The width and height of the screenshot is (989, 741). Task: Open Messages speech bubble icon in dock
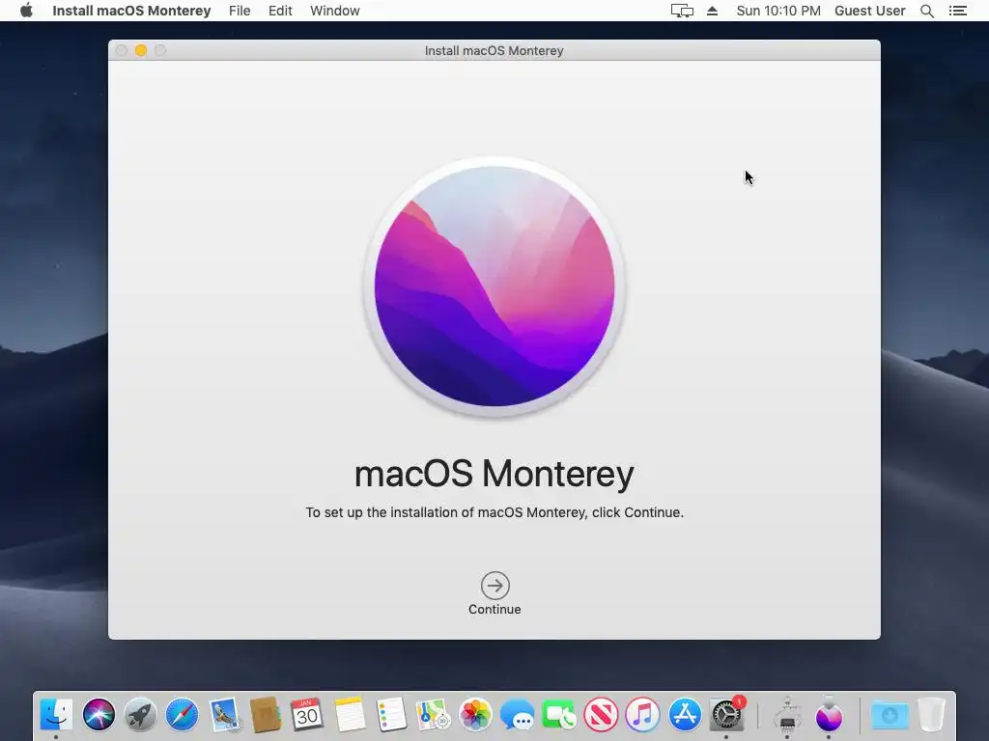coord(518,716)
